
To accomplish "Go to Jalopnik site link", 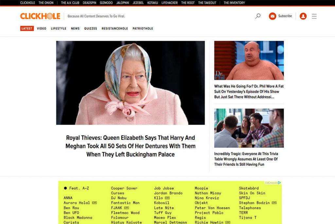I will [123, 3].
